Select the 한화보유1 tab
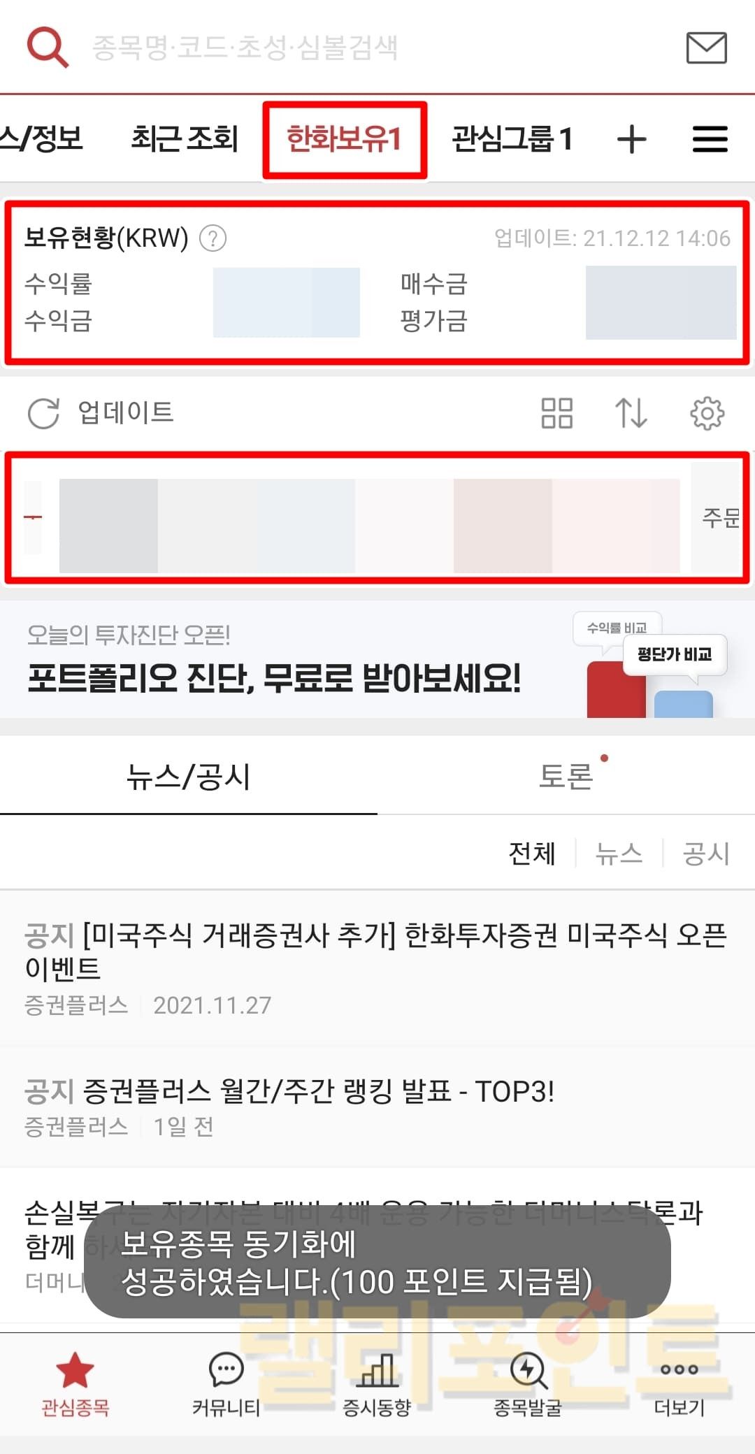The width and height of the screenshot is (755, 1454). 344,139
